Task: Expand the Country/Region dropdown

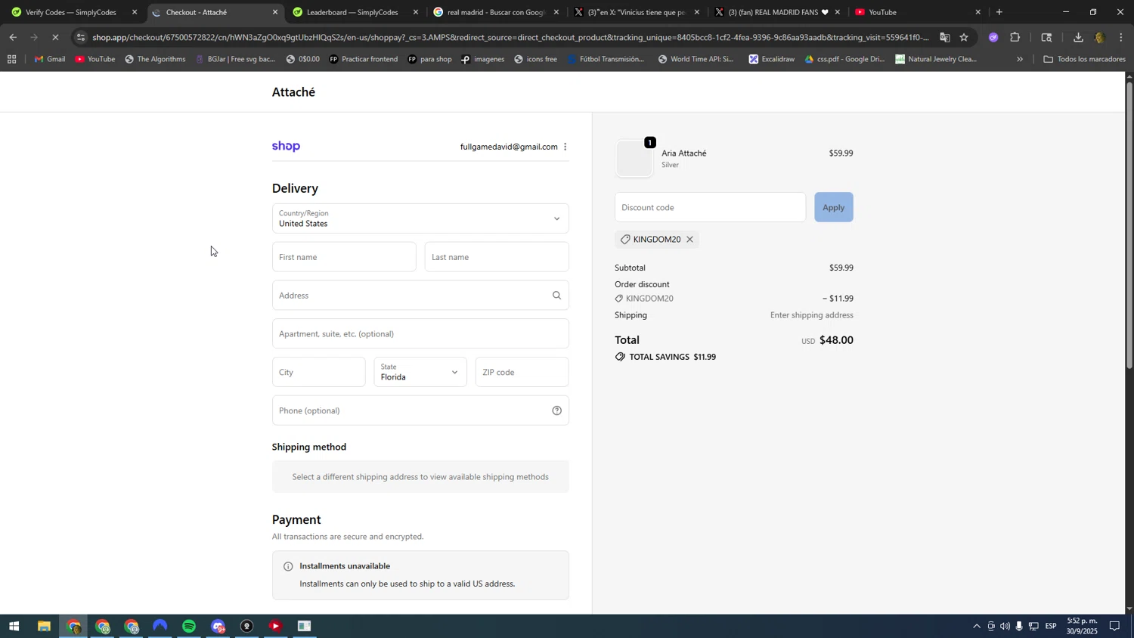Action: pos(420,218)
